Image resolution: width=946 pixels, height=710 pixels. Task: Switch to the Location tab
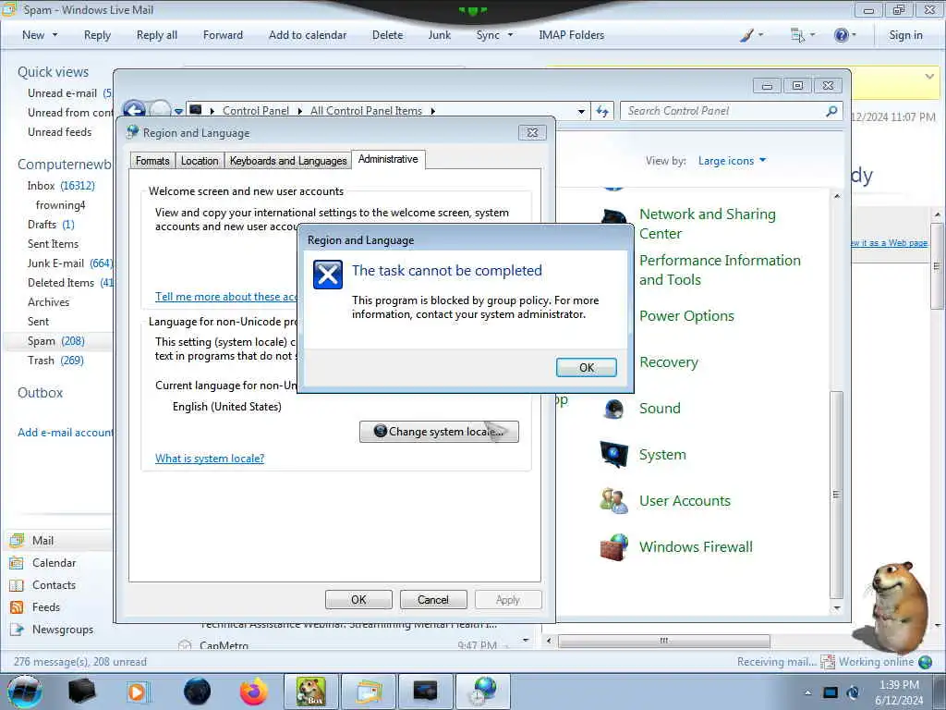click(x=200, y=161)
